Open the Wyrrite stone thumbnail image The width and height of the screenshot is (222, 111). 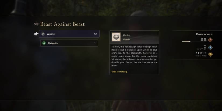[x=116, y=37]
